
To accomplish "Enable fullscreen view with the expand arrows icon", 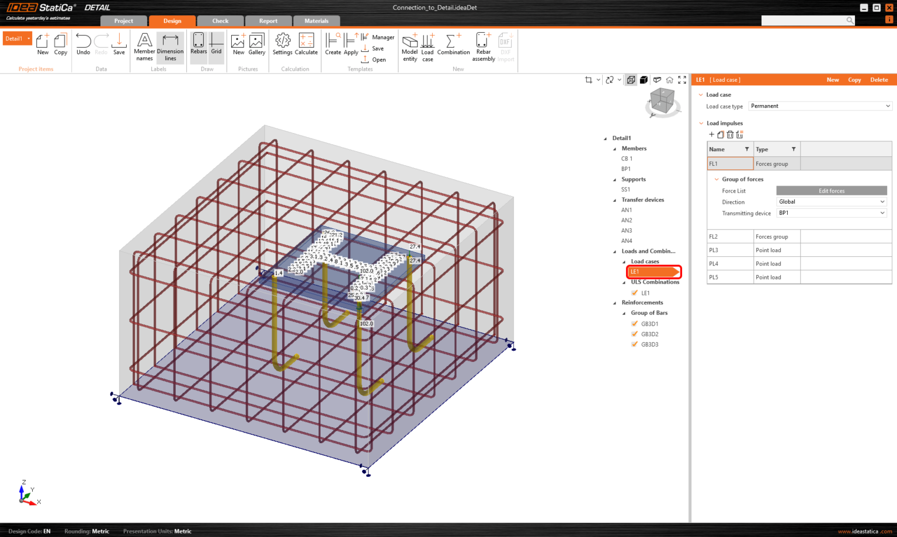I will click(682, 79).
